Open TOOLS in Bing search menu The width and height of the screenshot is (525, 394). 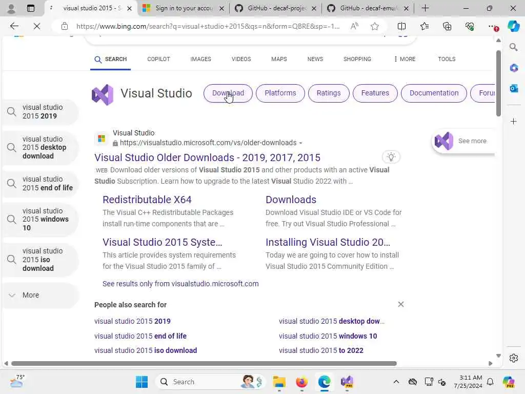[x=447, y=59]
